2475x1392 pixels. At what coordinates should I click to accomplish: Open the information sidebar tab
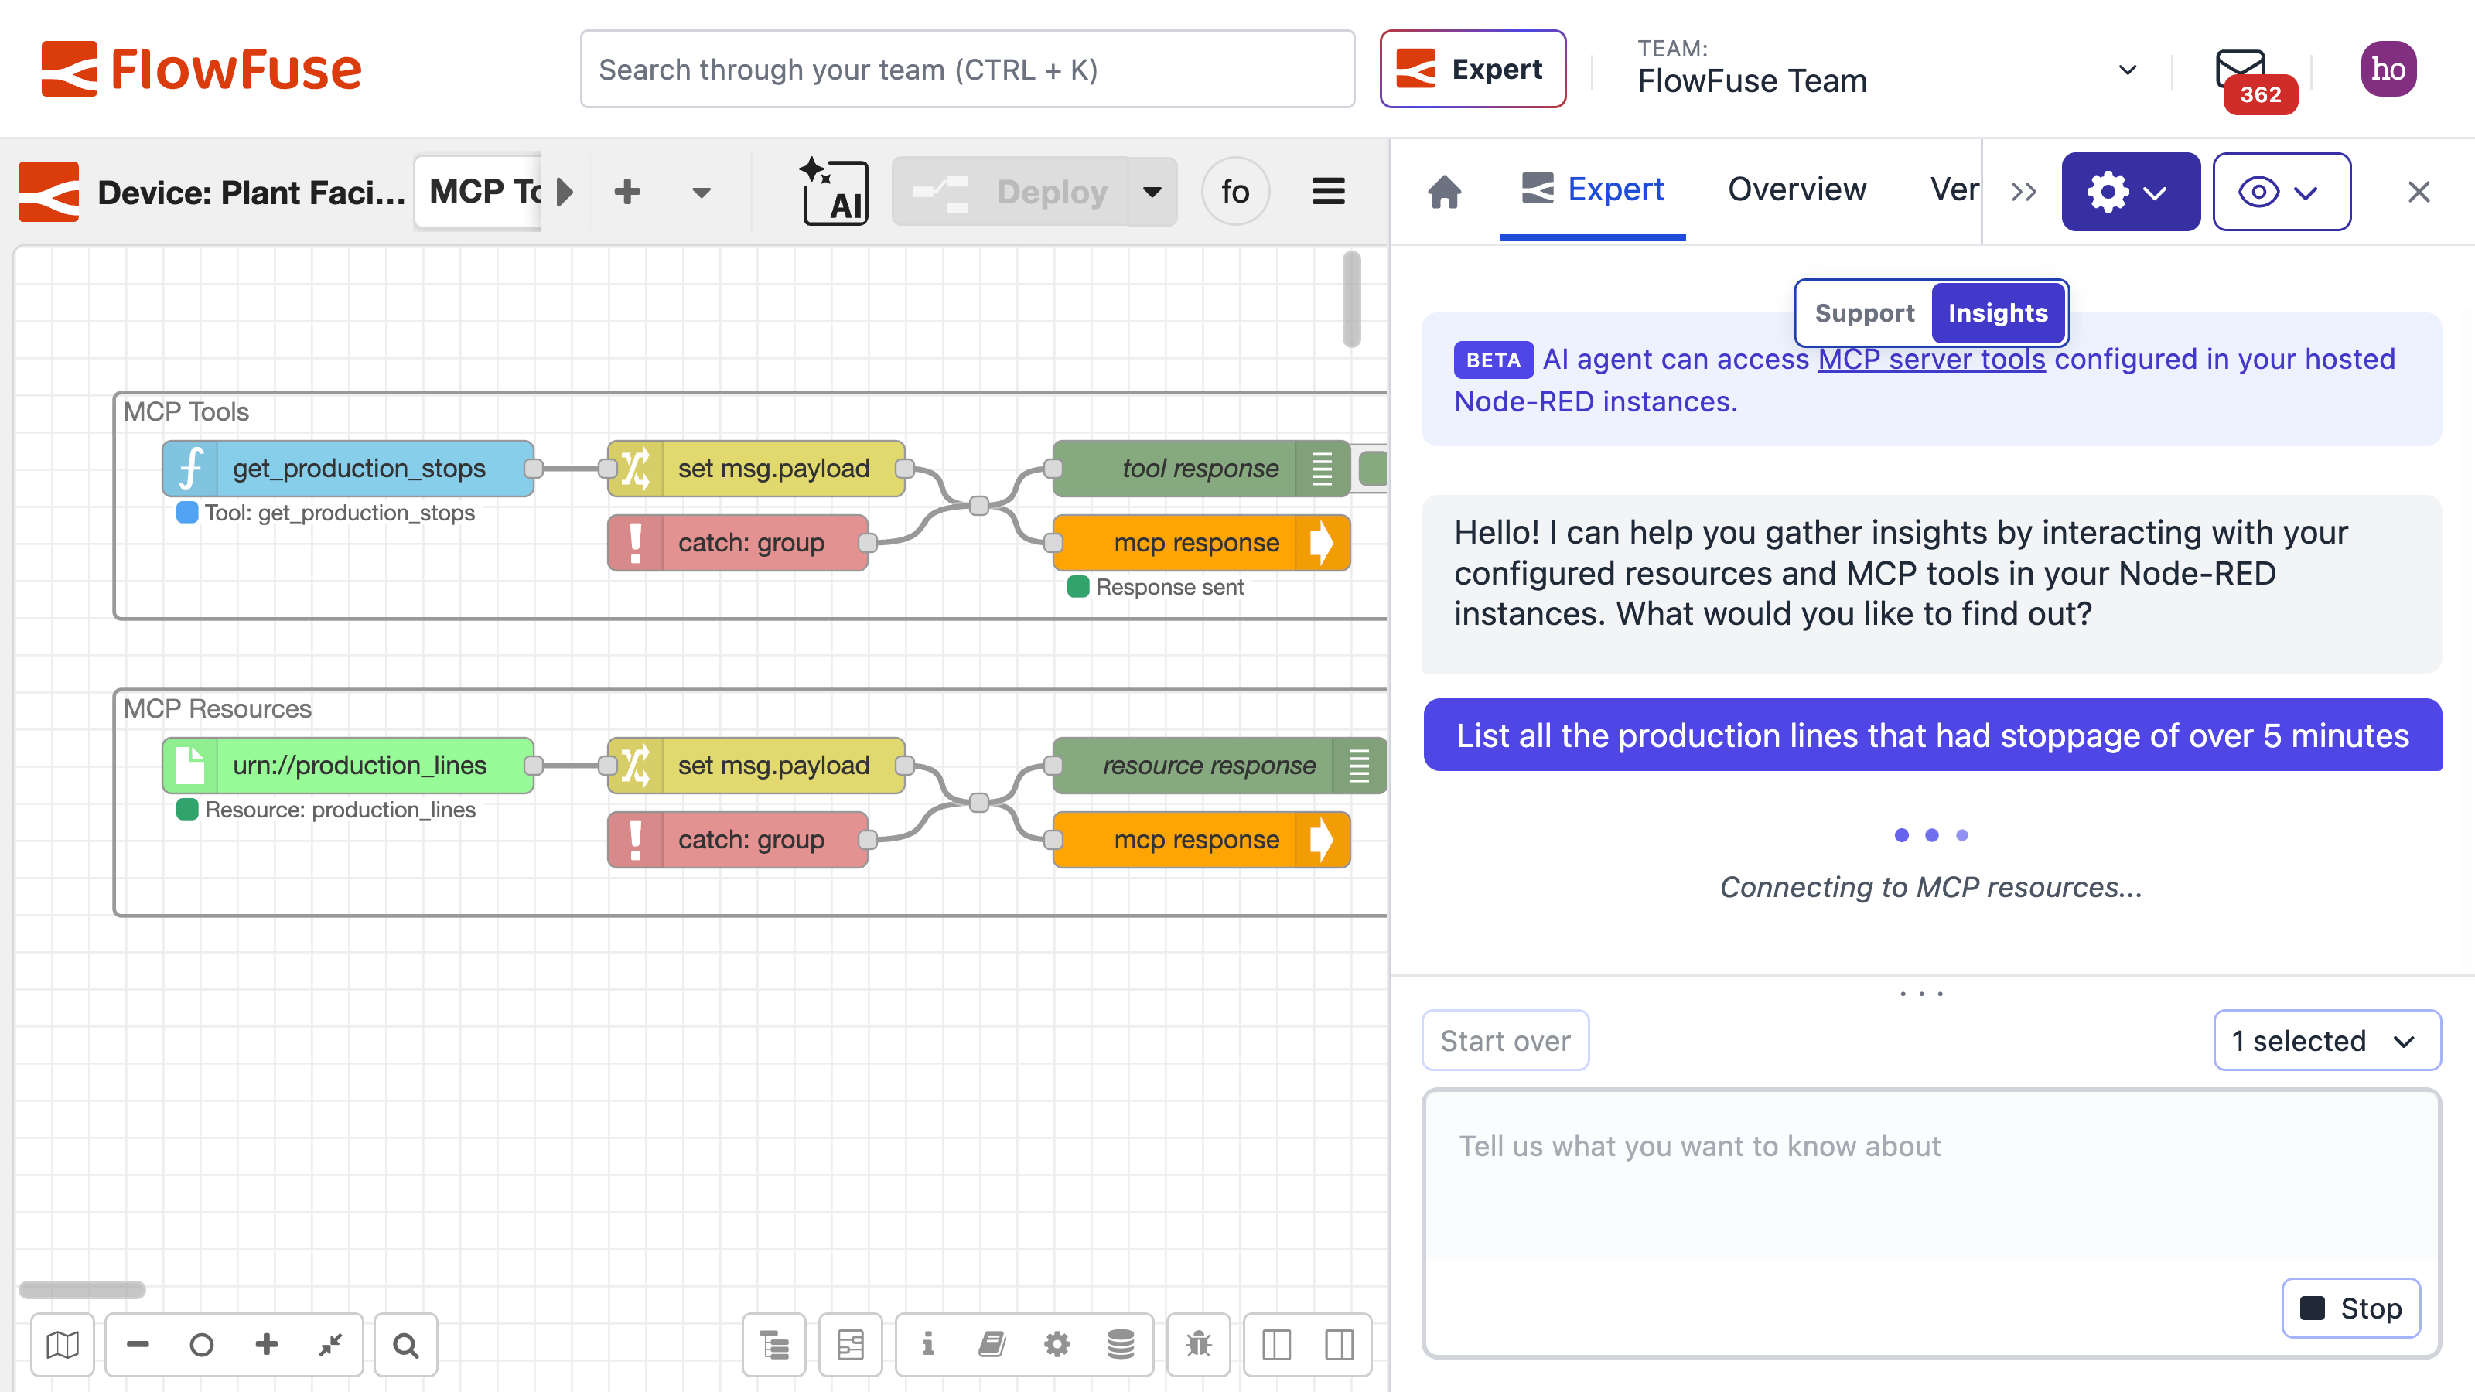tap(927, 1344)
